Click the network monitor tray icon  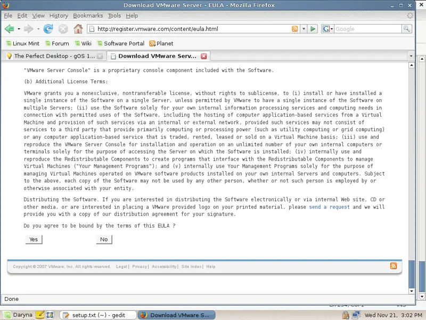[356, 315]
